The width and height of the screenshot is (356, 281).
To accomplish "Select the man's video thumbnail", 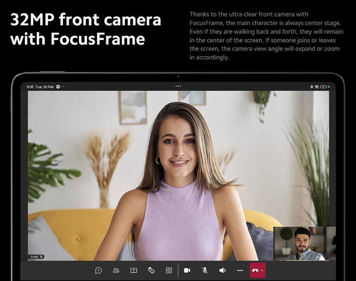I will click(305, 245).
